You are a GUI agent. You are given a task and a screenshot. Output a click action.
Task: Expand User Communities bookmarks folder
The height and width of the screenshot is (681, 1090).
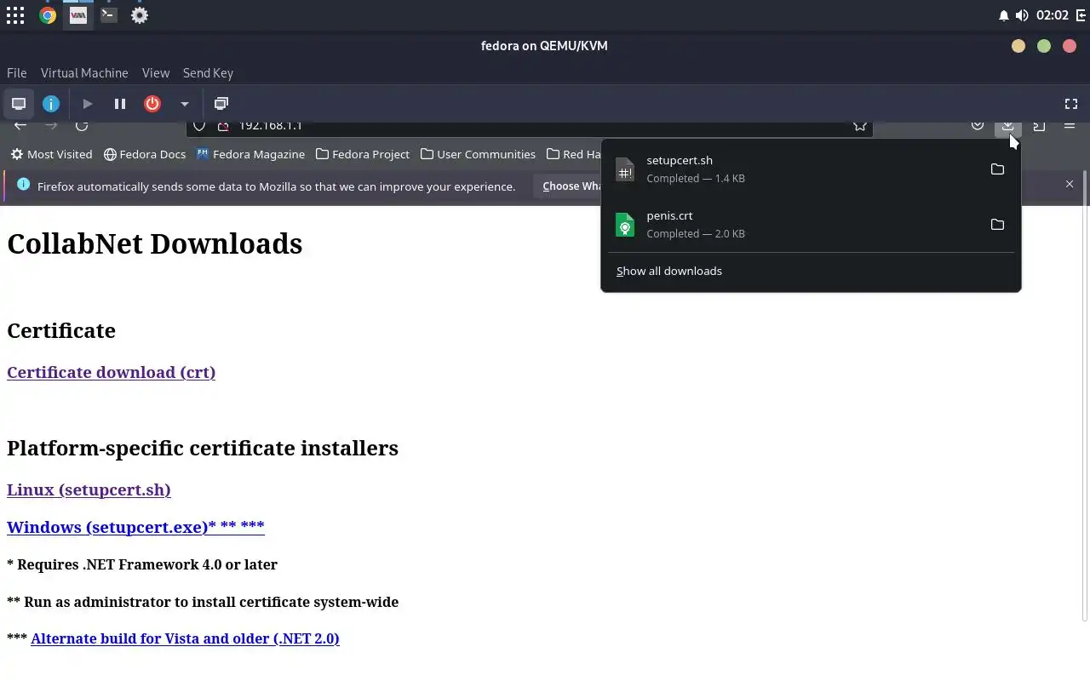(x=479, y=154)
